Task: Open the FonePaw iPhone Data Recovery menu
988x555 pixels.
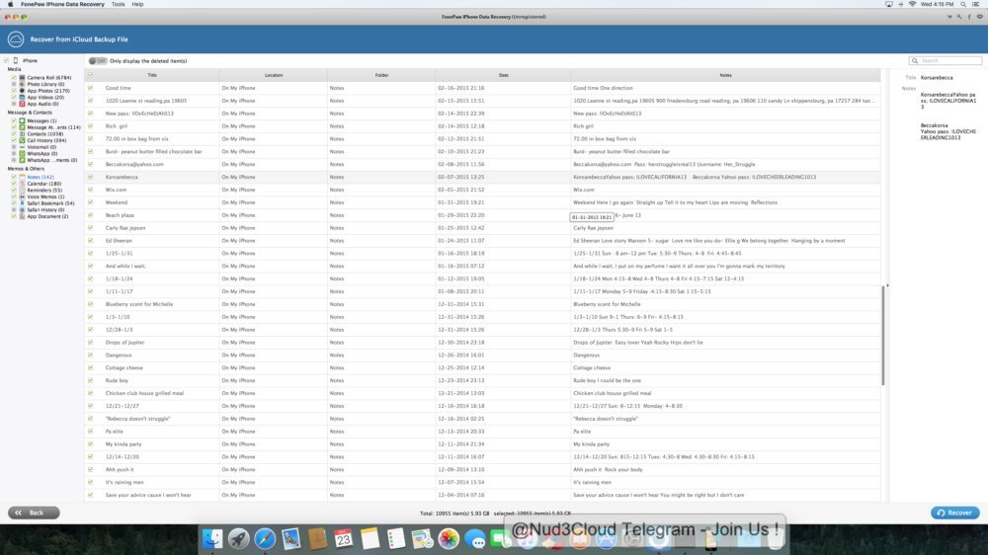Action: 62,4
